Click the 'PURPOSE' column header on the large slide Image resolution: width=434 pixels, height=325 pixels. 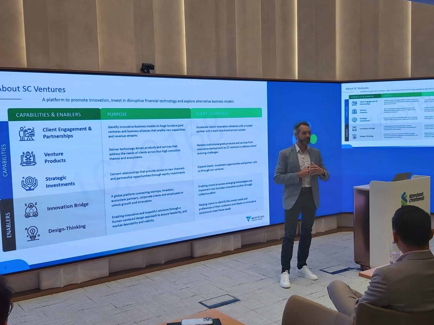point(117,114)
